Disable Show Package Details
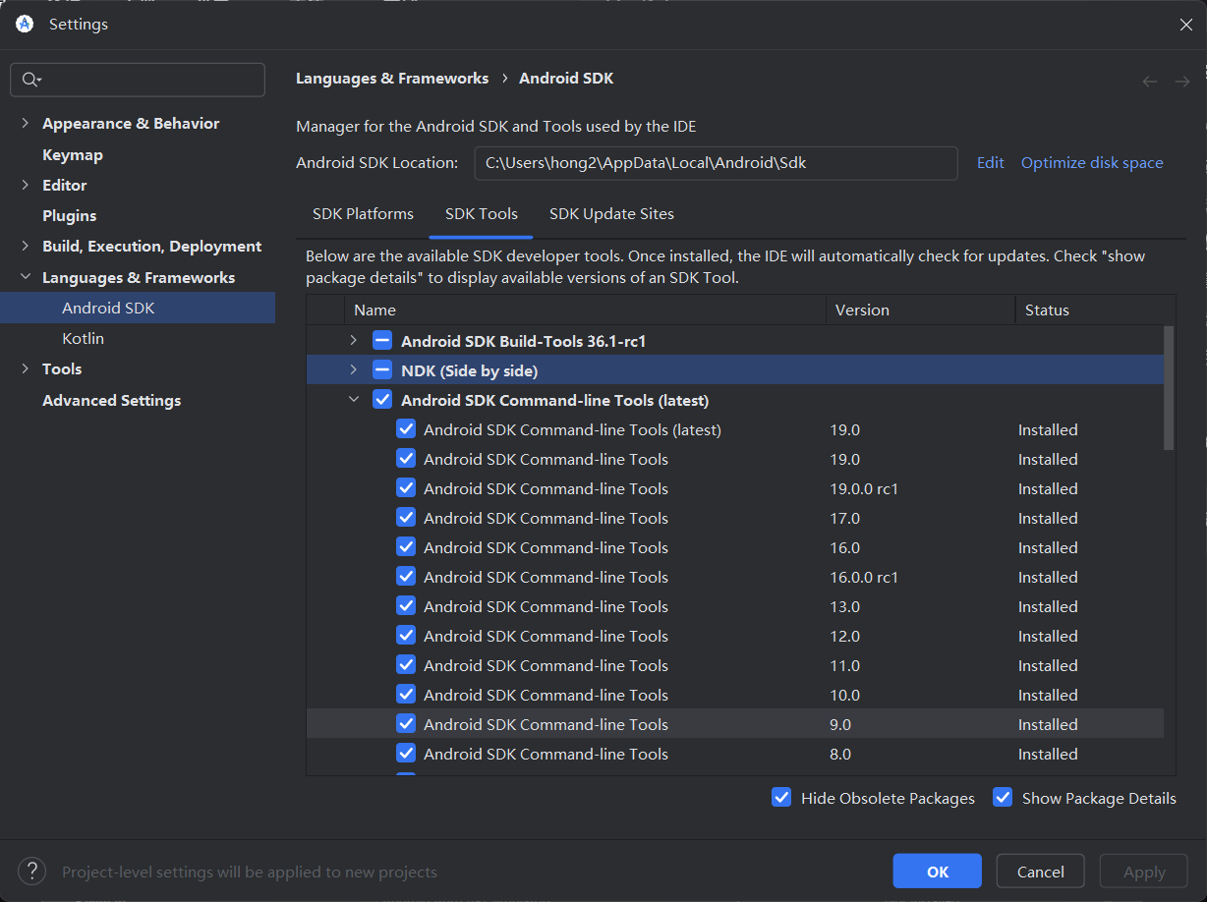Image resolution: width=1207 pixels, height=902 pixels. pyautogui.click(x=1003, y=798)
